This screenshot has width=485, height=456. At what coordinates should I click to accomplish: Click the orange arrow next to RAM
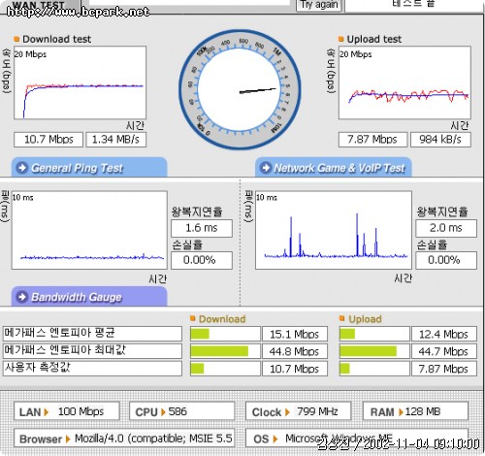(401, 412)
